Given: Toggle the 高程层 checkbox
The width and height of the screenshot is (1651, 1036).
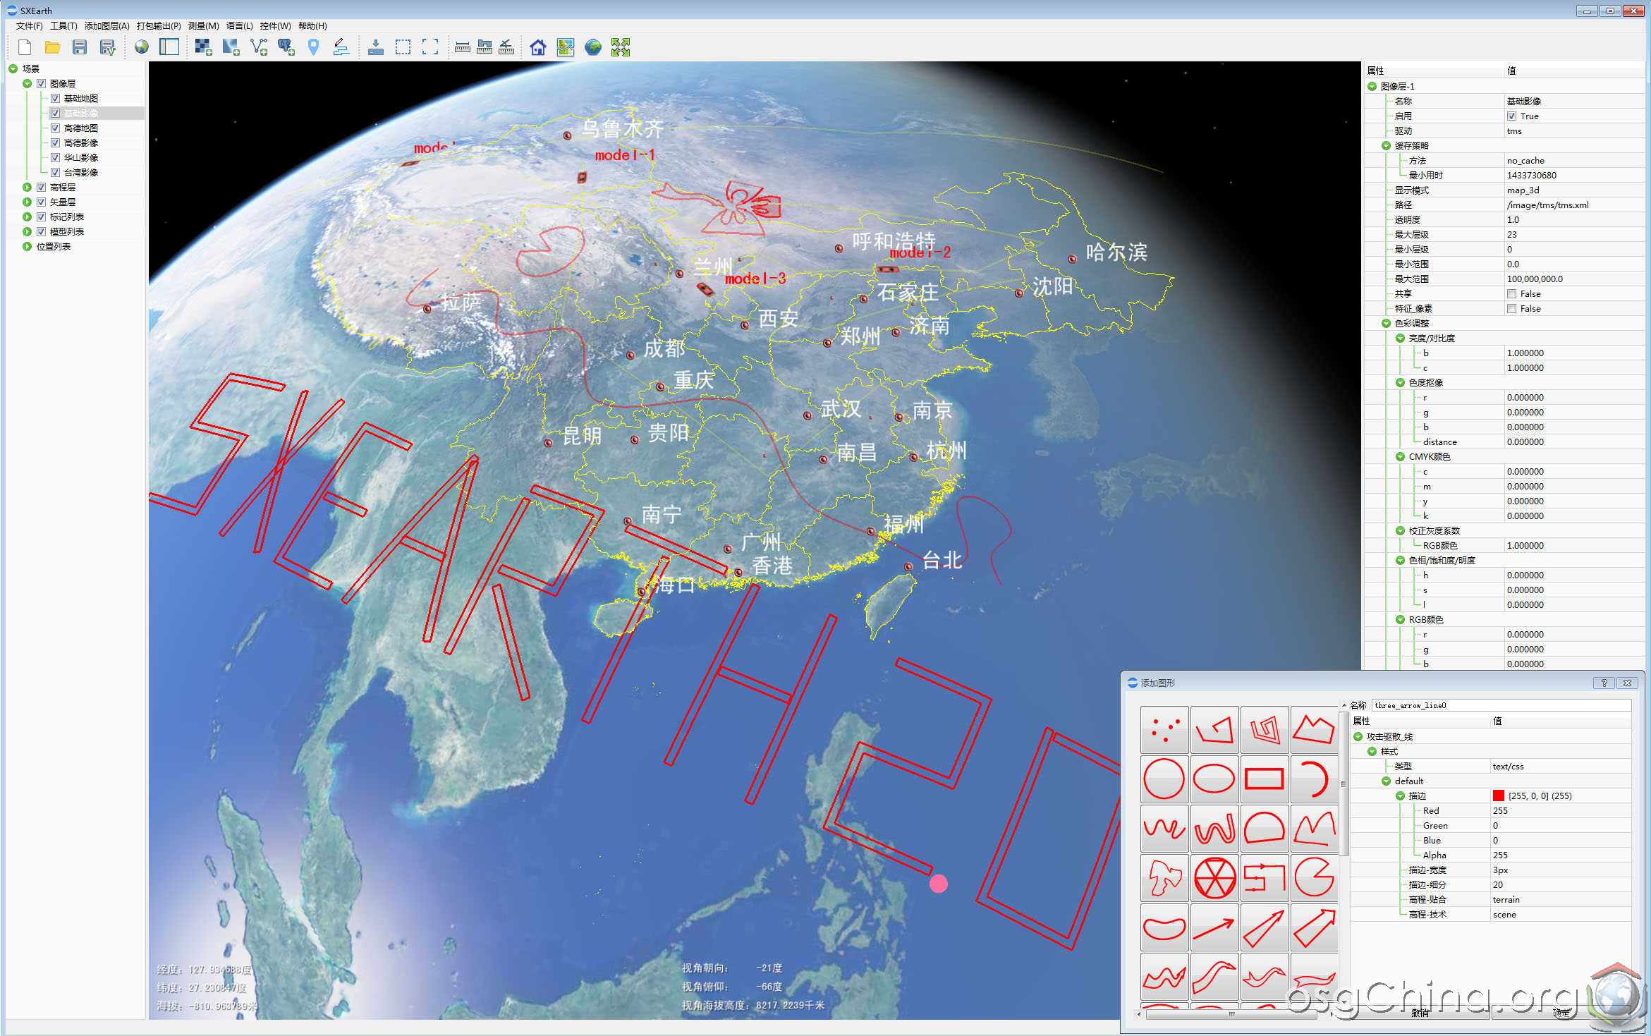Looking at the screenshot, I should (42, 187).
